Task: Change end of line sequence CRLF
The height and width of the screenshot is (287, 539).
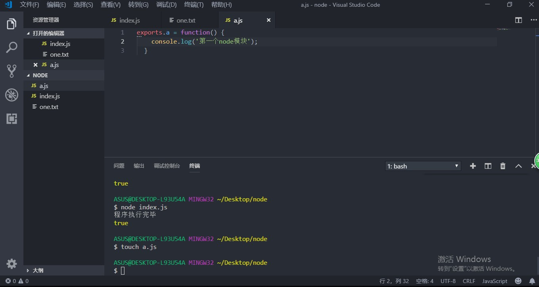Action: click(x=469, y=281)
